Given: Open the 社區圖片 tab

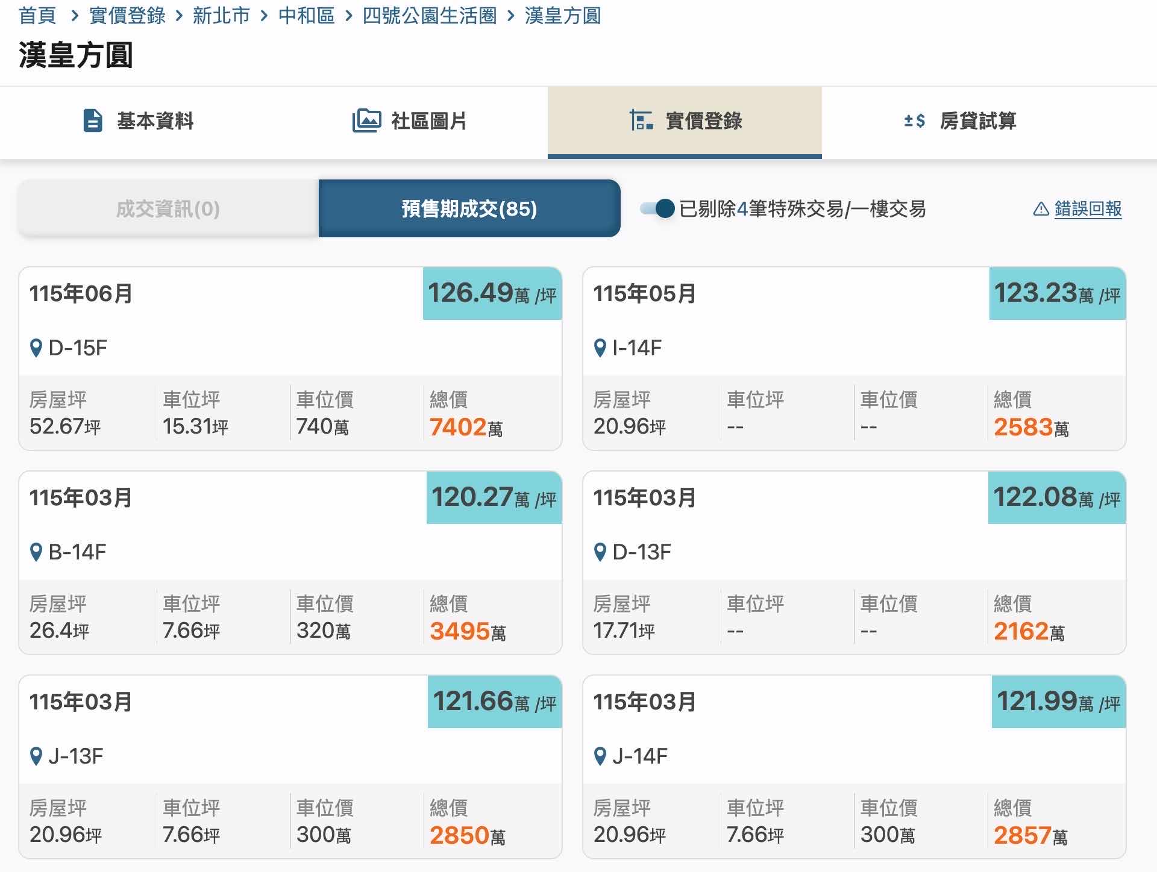Looking at the screenshot, I should point(411,122).
